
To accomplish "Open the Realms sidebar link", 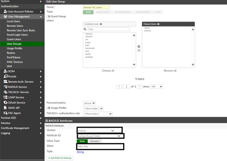I will [x=11, y=53].
